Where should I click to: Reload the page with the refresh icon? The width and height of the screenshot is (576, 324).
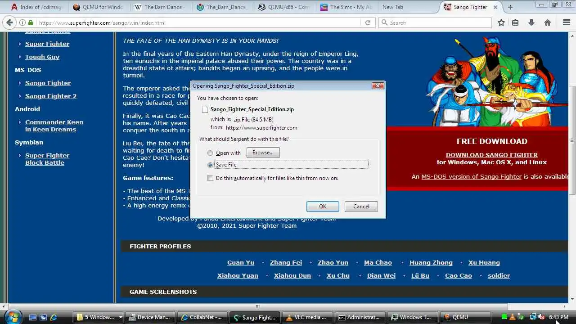pyautogui.click(x=368, y=22)
